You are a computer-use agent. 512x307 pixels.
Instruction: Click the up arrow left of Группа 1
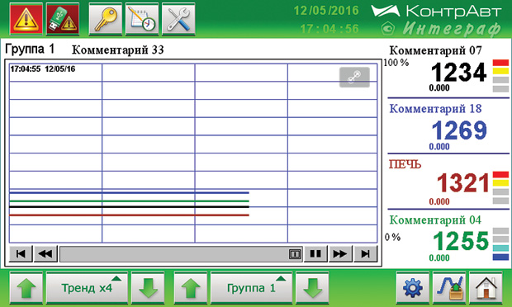pyautogui.click(x=191, y=288)
